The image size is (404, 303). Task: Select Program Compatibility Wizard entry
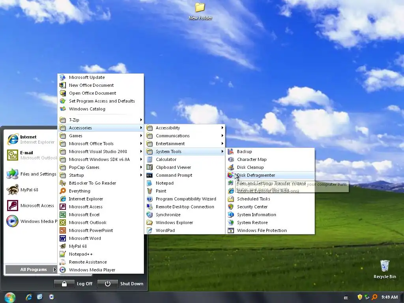click(185, 199)
